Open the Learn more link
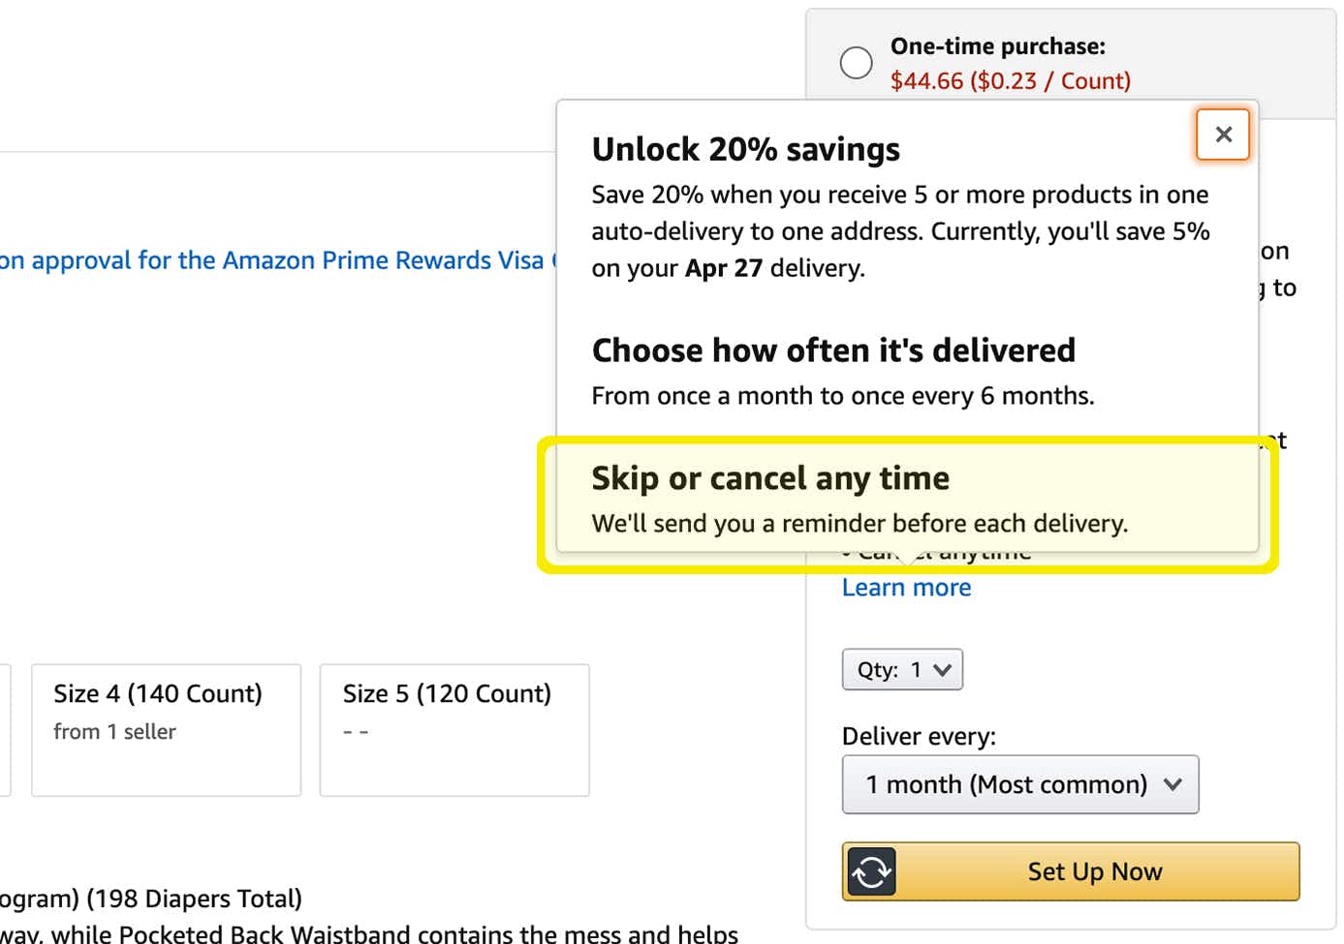Image resolution: width=1344 pixels, height=944 pixels. coord(906,588)
